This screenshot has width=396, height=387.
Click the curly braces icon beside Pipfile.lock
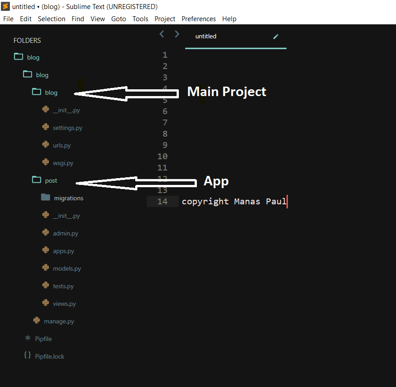point(27,355)
